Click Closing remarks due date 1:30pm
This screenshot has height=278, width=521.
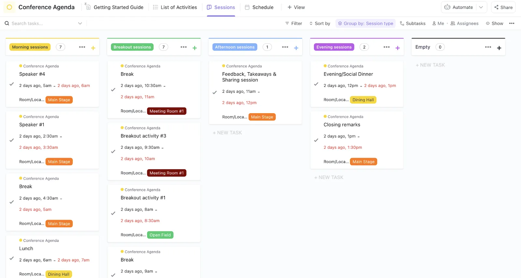[x=343, y=147]
